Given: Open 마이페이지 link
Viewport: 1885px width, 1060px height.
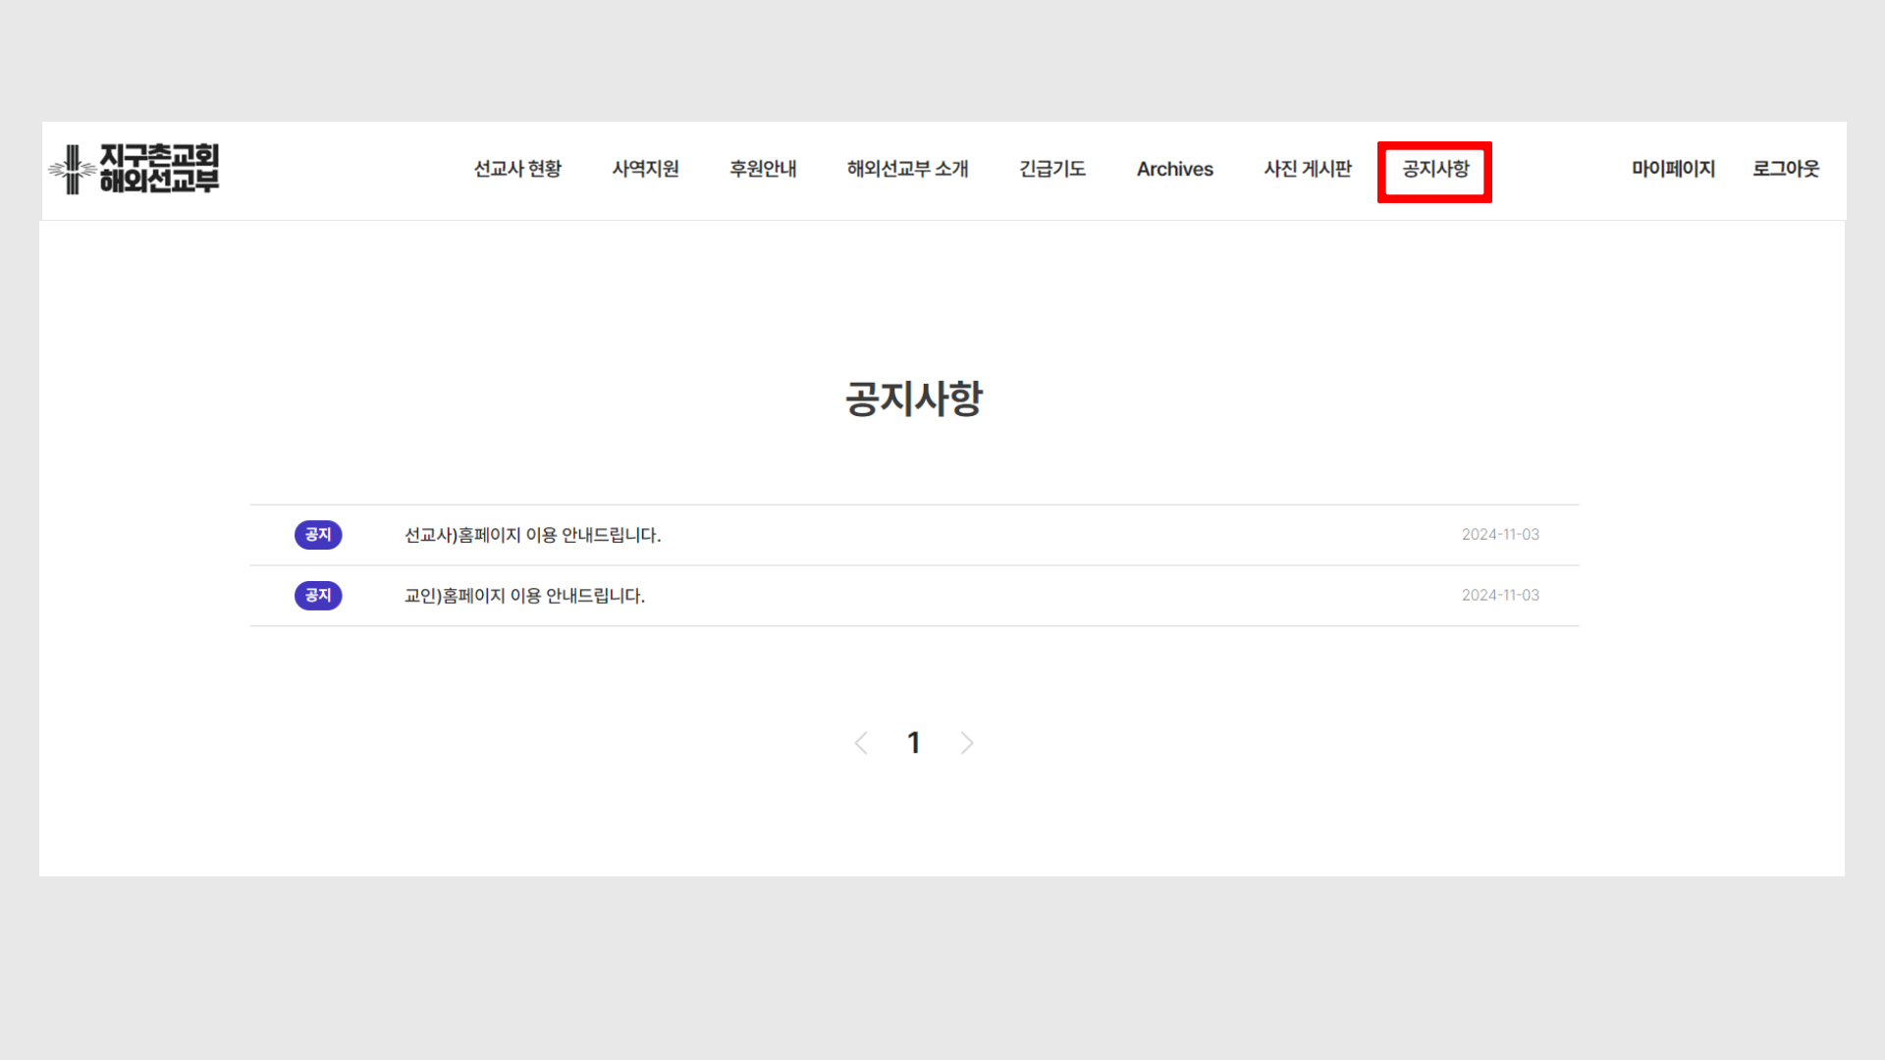Looking at the screenshot, I should pyautogui.click(x=1673, y=169).
